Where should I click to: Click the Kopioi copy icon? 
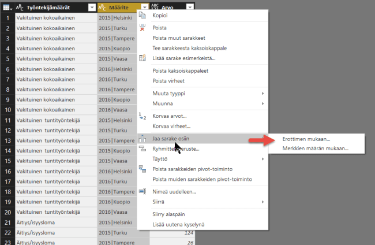point(142,16)
